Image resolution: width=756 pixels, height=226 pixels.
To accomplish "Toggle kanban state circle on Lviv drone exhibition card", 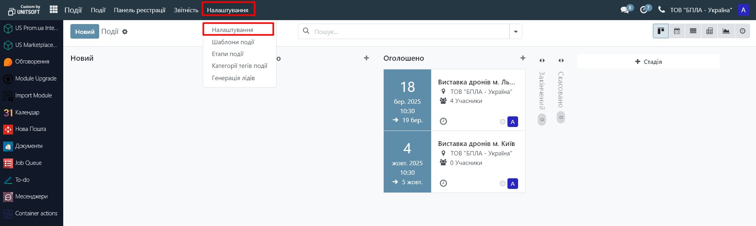I will (502, 122).
